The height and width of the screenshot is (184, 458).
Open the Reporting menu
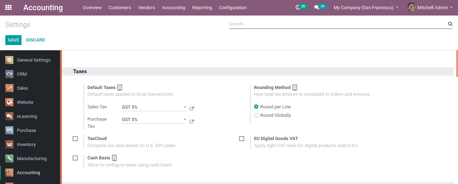pyautogui.click(x=202, y=7)
